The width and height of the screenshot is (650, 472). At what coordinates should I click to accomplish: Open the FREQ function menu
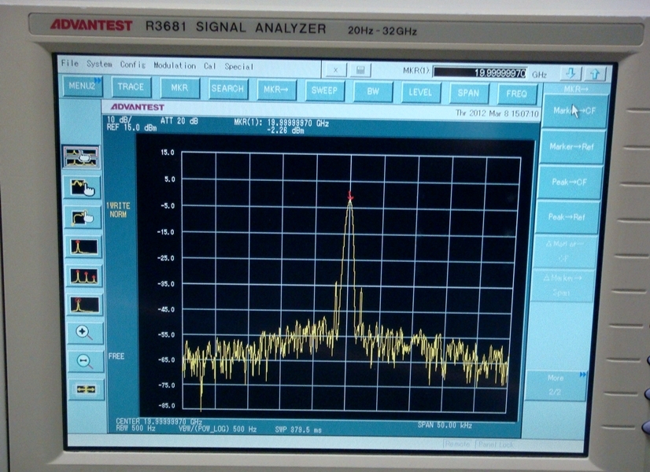click(517, 94)
